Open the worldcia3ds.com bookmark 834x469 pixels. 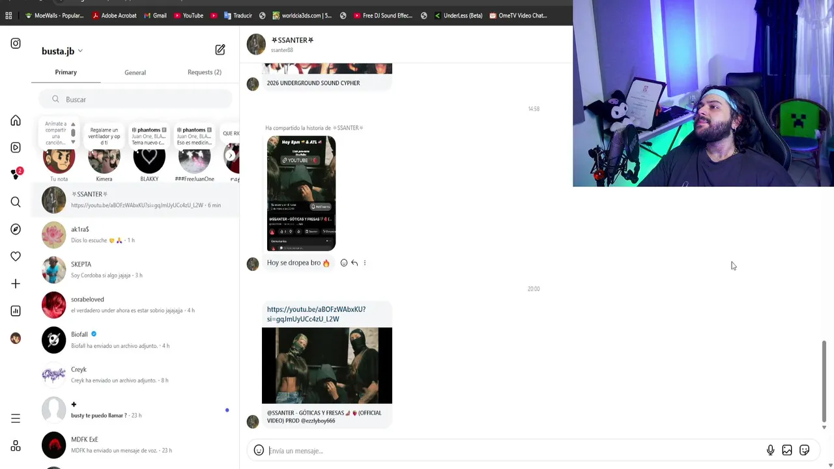point(302,16)
